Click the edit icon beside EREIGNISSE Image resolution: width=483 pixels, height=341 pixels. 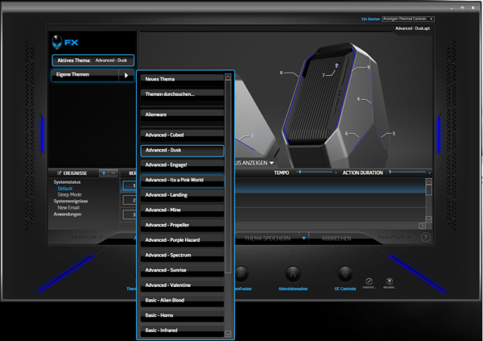click(x=60, y=173)
